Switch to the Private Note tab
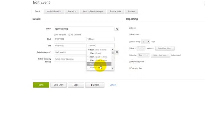 click(x=115, y=11)
